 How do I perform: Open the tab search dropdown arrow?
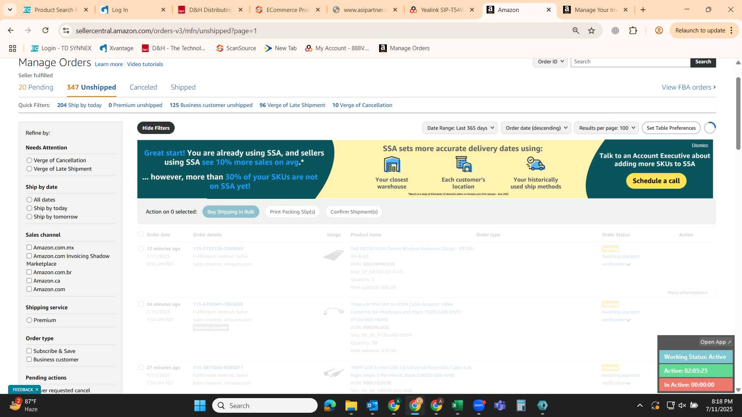click(x=10, y=10)
